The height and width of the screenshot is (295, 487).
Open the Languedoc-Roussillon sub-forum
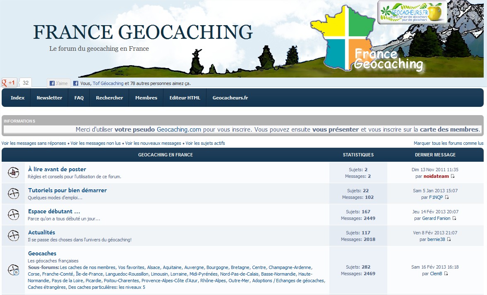point(127,274)
